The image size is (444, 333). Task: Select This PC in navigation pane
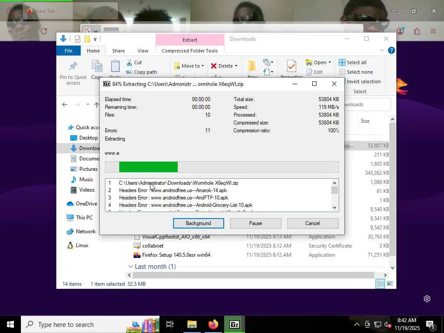tap(80, 218)
